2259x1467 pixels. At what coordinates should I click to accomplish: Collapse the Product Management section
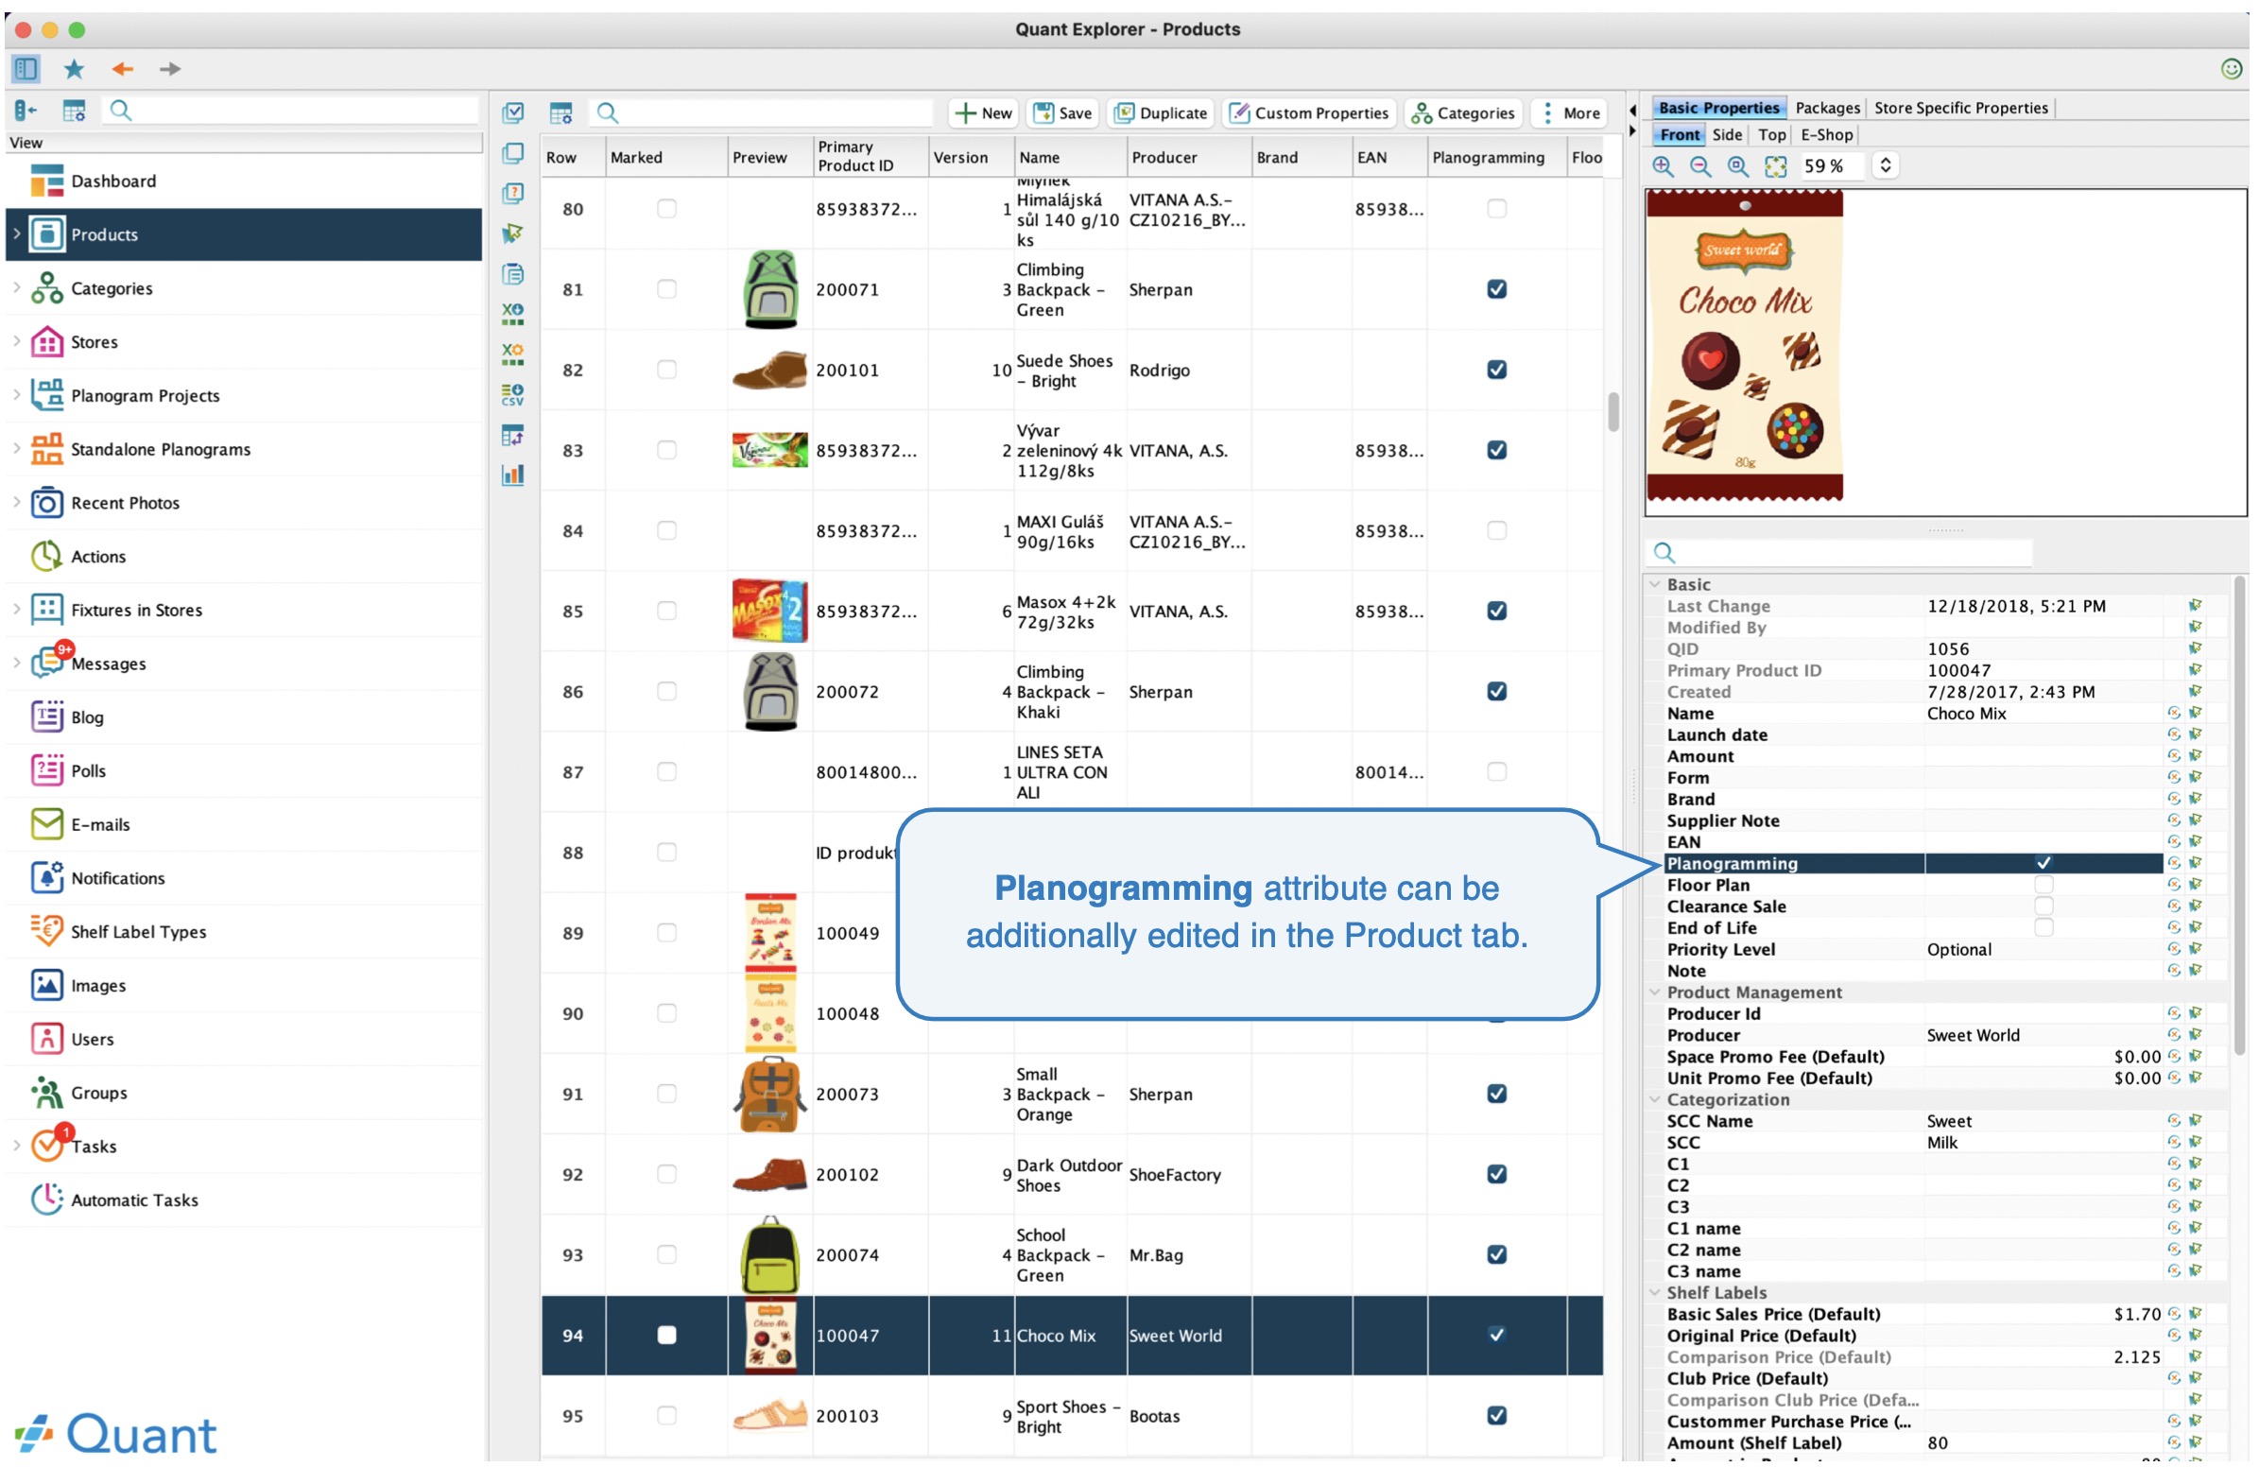click(x=1655, y=992)
